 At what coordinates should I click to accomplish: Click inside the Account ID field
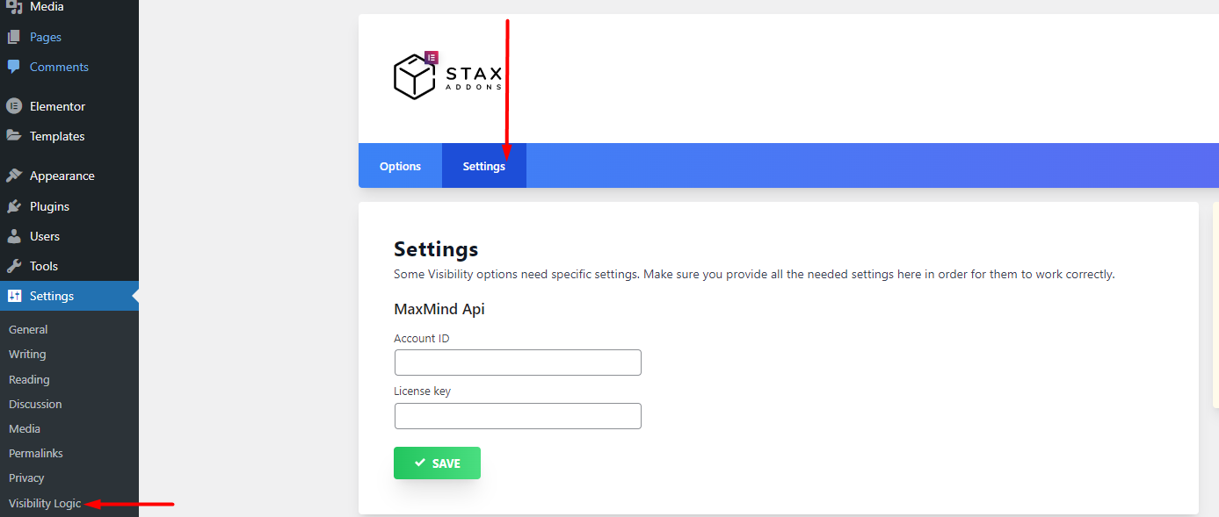pyautogui.click(x=517, y=362)
